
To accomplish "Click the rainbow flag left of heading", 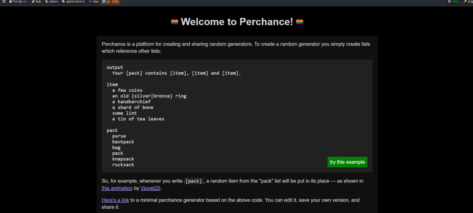I will [175, 22].
